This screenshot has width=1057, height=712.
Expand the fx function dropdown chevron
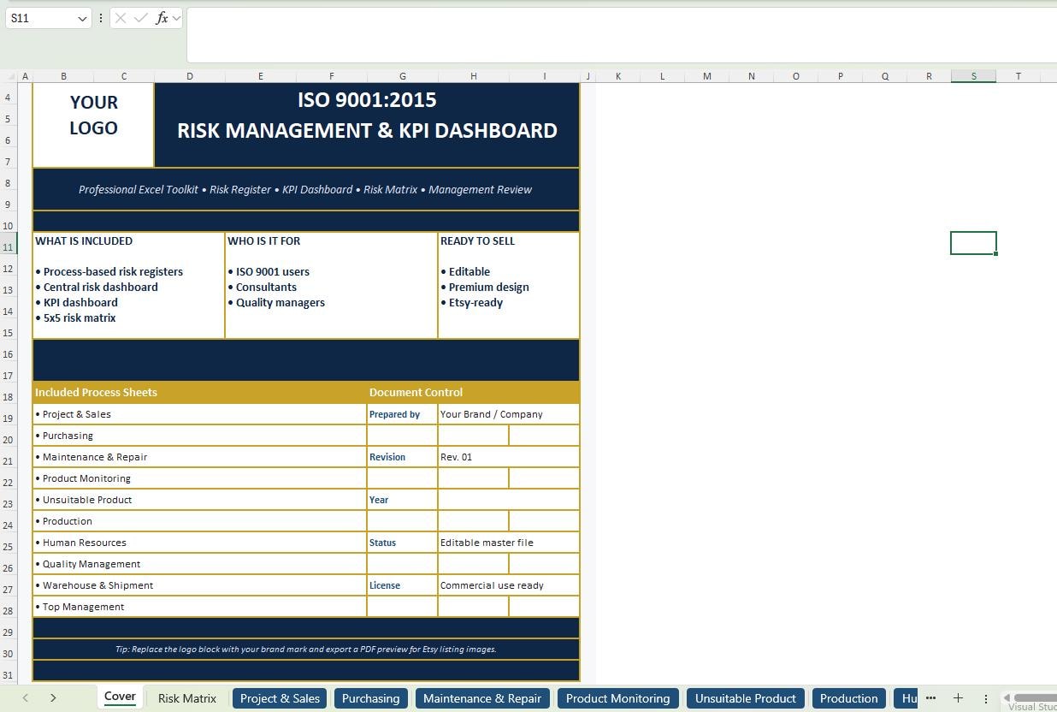(x=176, y=18)
